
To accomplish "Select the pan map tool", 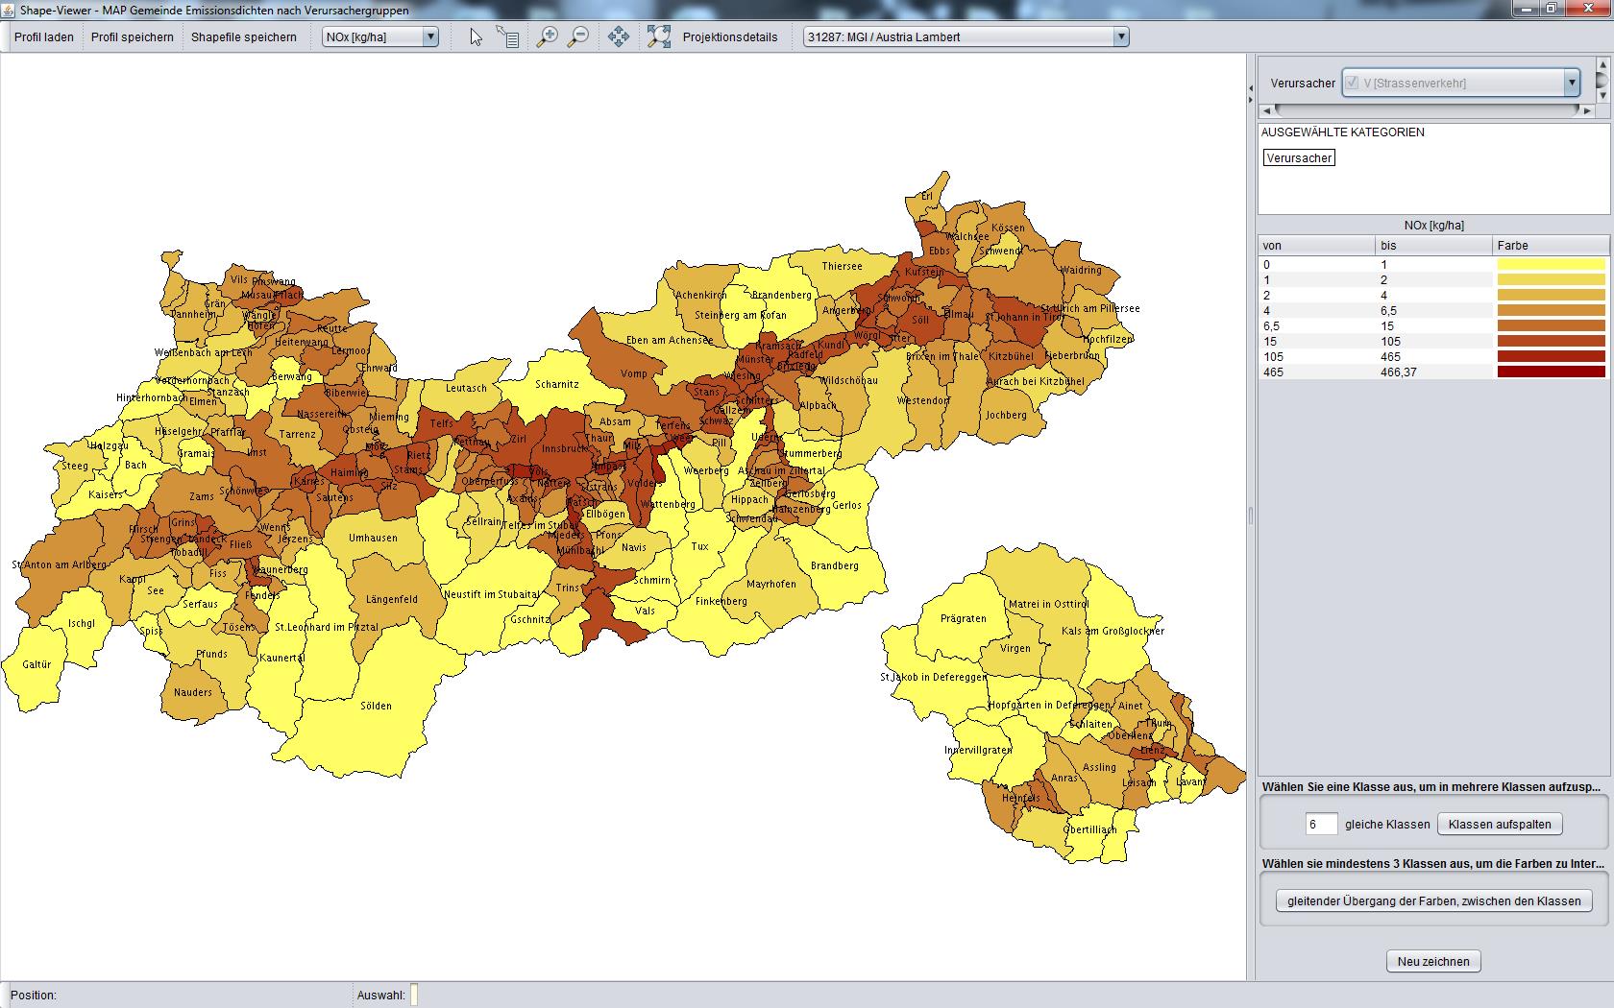I will click(619, 37).
